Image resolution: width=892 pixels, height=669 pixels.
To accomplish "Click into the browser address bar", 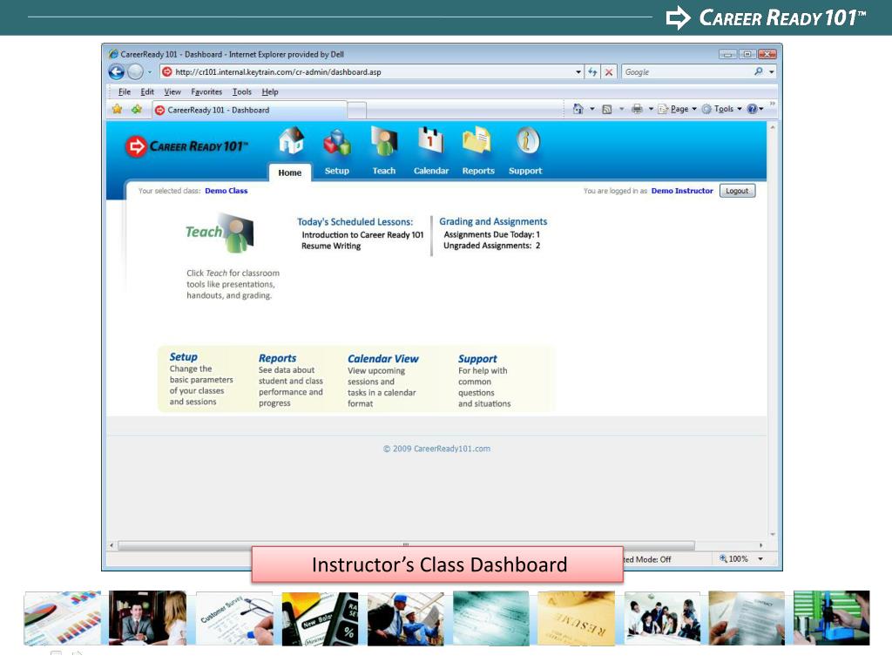I will coord(373,71).
